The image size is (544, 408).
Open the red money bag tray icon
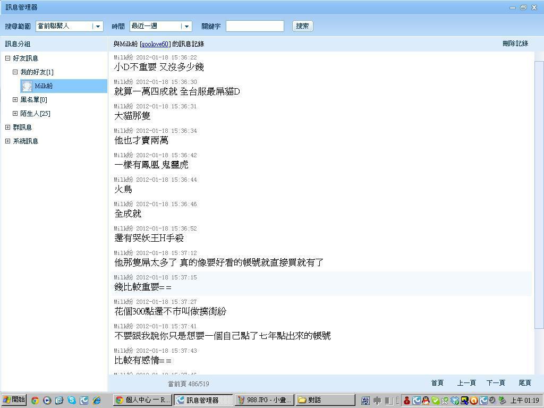tap(407, 401)
